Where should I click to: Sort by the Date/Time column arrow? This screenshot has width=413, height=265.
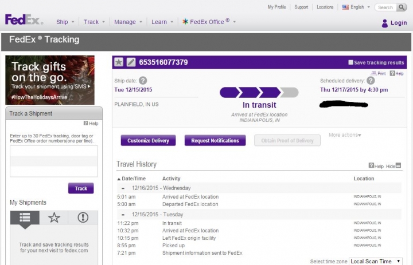tap(119, 179)
